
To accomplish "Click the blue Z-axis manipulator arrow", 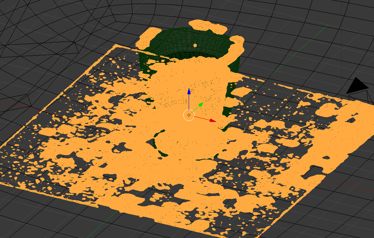I will [x=189, y=92].
